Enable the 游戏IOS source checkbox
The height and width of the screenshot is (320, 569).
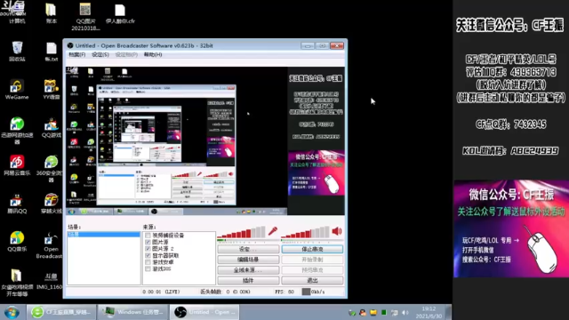[x=148, y=268]
